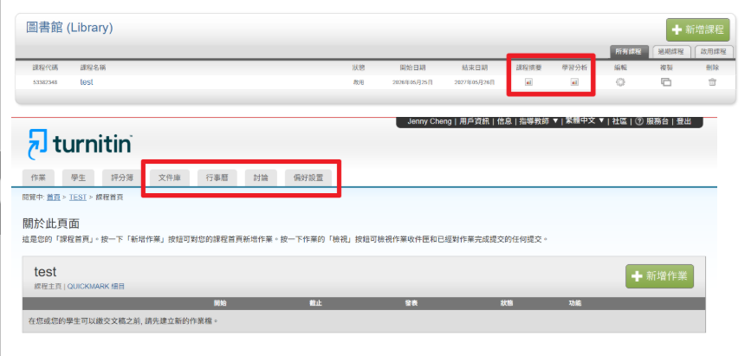751x356 pixels.
Task: Click the 課程代碼 column header
Action: (45, 68)
